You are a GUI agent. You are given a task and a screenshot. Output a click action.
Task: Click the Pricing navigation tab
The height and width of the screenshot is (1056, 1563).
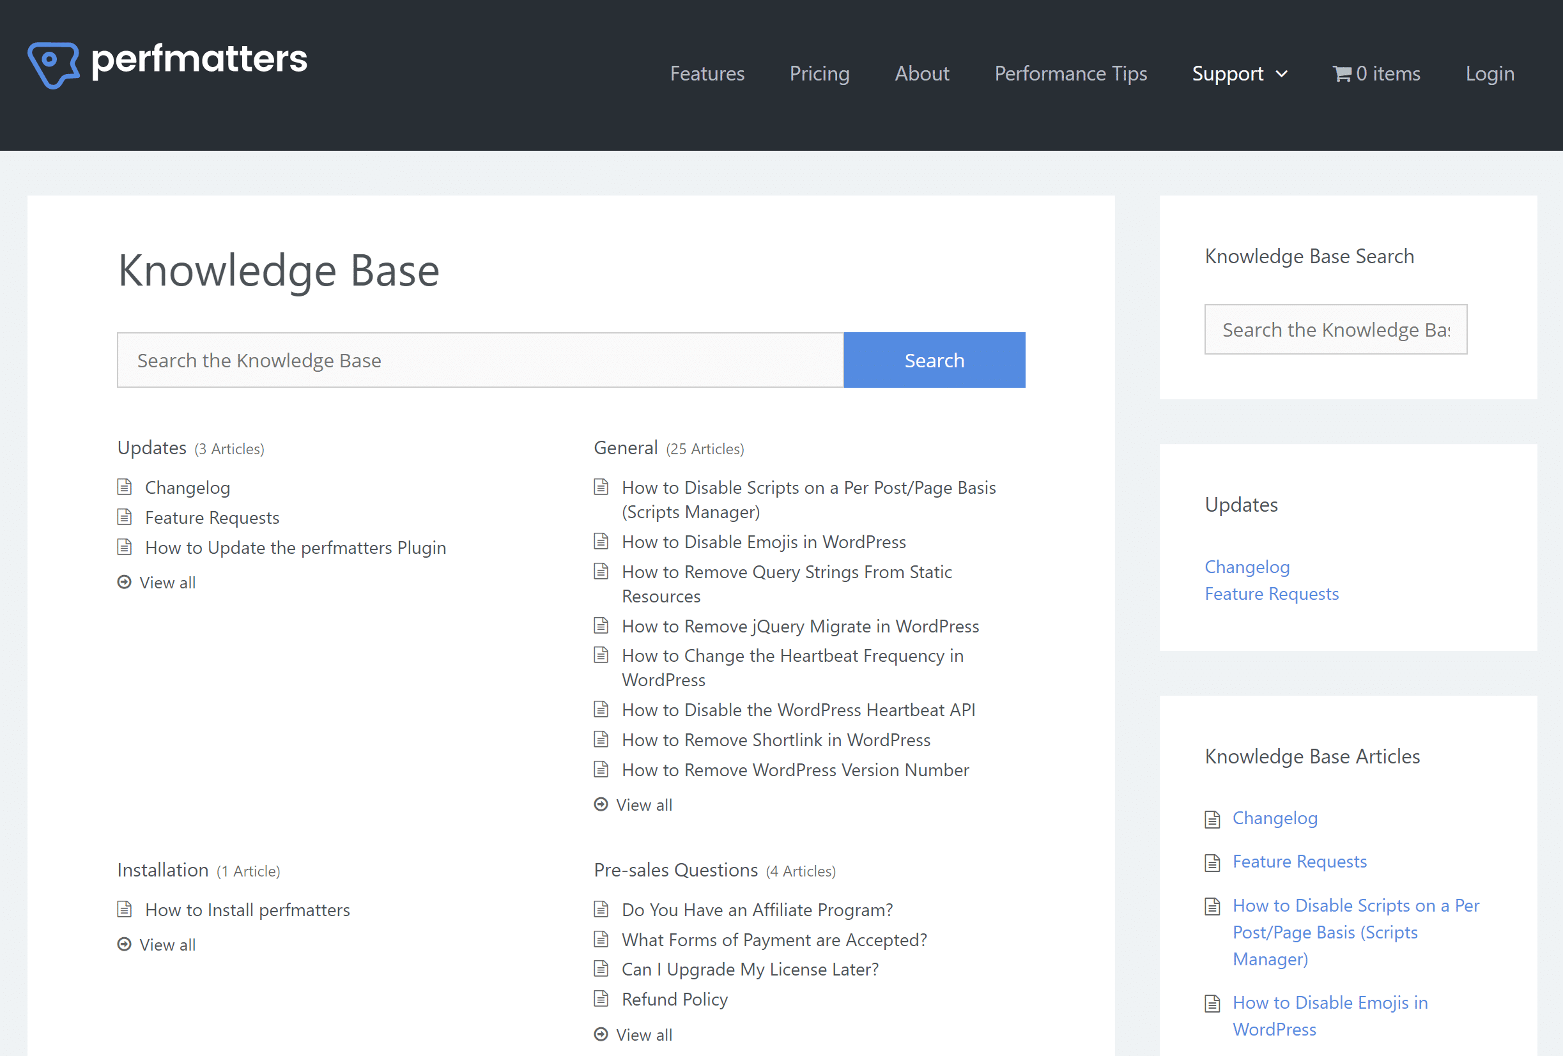820,73
